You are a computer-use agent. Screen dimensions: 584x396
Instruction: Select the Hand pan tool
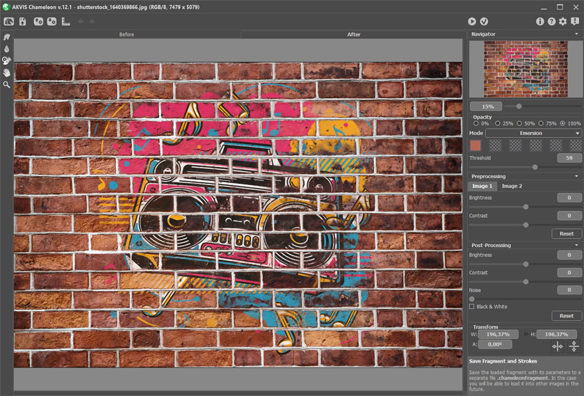(x=7, y=72)
